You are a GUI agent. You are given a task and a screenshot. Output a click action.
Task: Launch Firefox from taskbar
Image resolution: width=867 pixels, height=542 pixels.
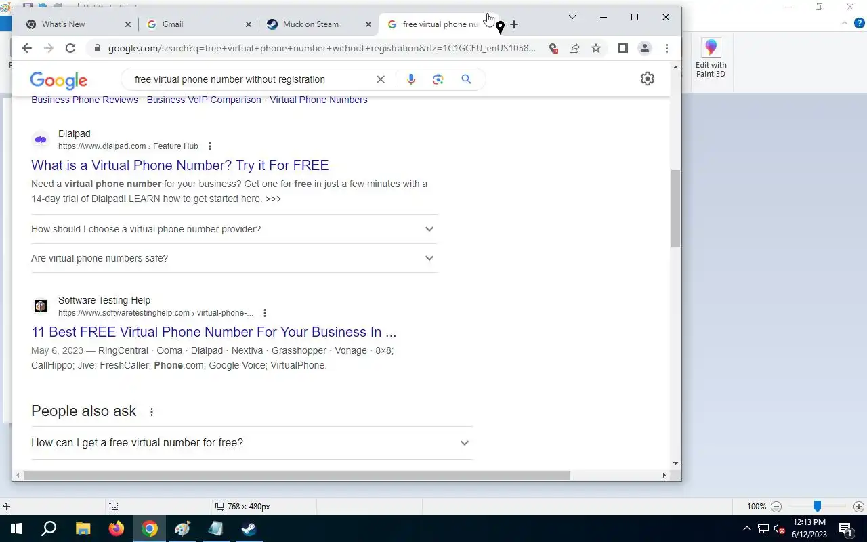pyautogui.click(x=117, y=528)
